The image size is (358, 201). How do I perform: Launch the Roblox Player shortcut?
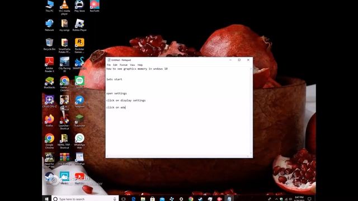(79, 25)
